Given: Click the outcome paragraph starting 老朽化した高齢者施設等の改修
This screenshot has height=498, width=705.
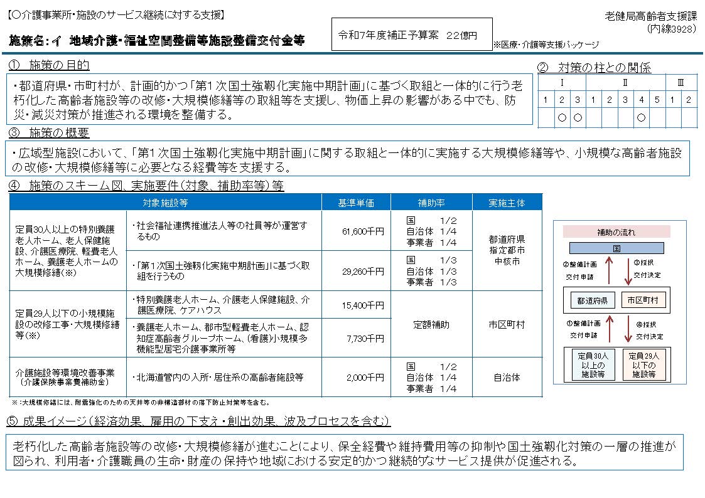Looking at the screenshot, I should click(x=345, y=453).
